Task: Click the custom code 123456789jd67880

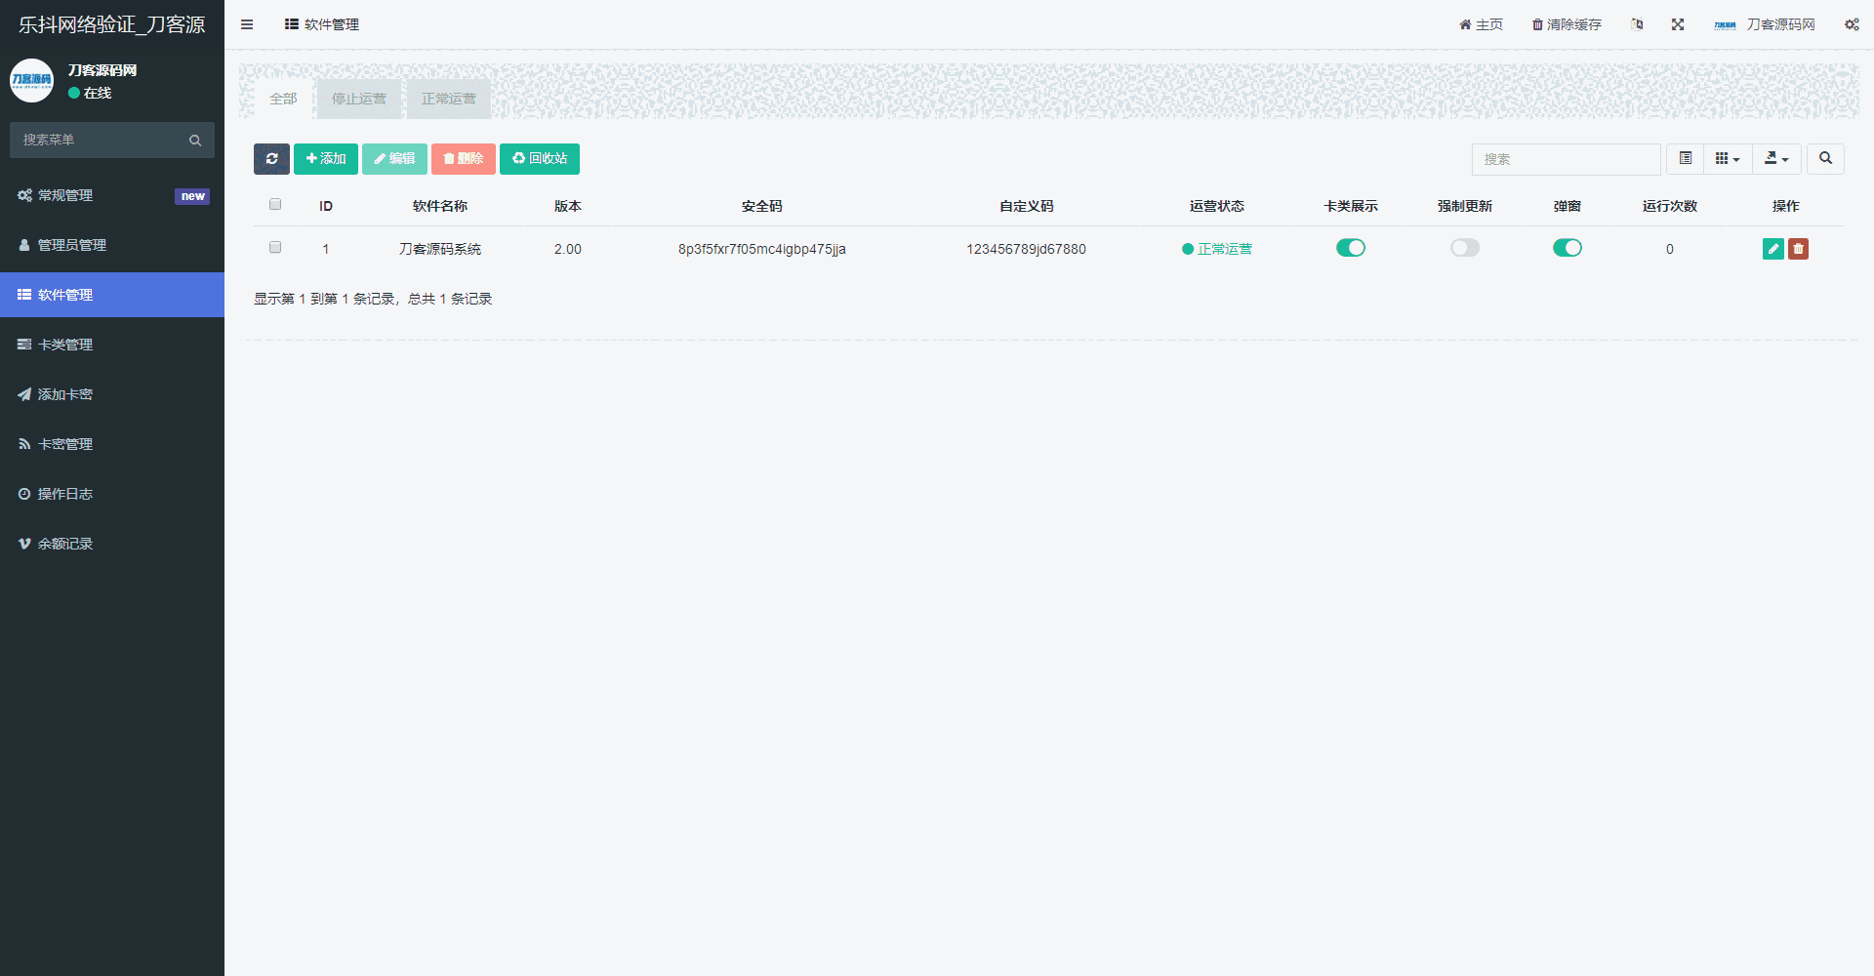Action: (1027, 249)
